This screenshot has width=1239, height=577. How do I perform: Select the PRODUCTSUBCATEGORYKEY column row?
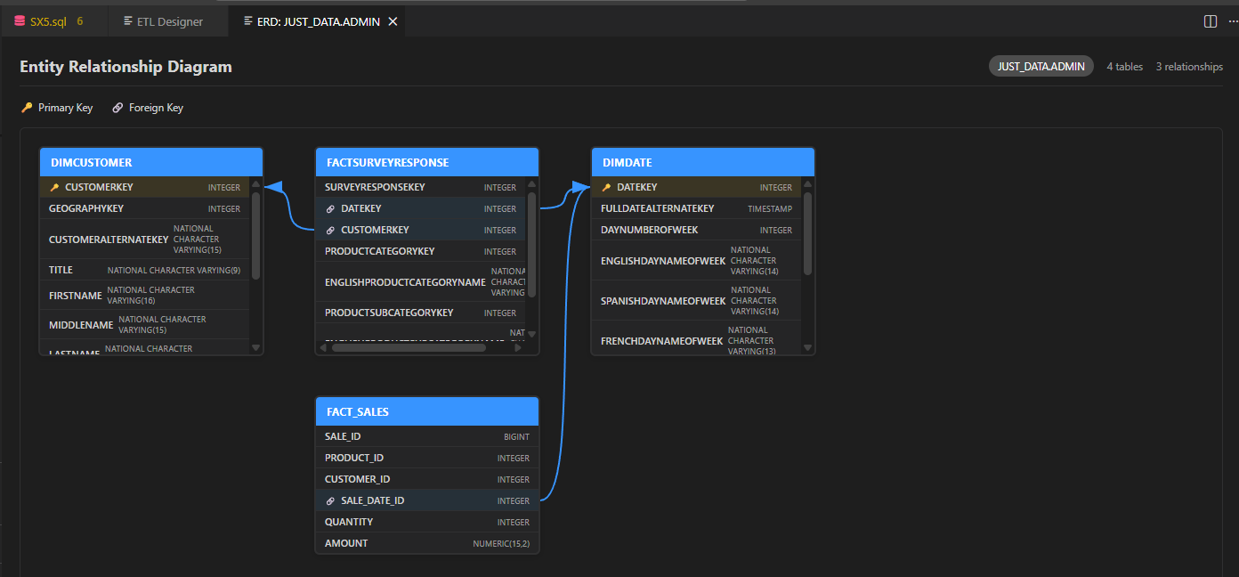[421, 313]
